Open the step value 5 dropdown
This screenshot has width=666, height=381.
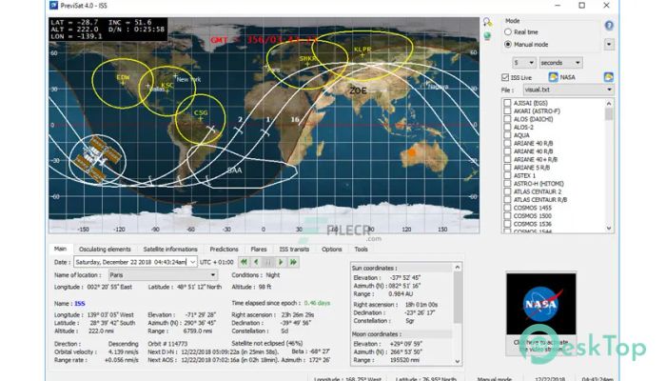[x=524, y=63]
